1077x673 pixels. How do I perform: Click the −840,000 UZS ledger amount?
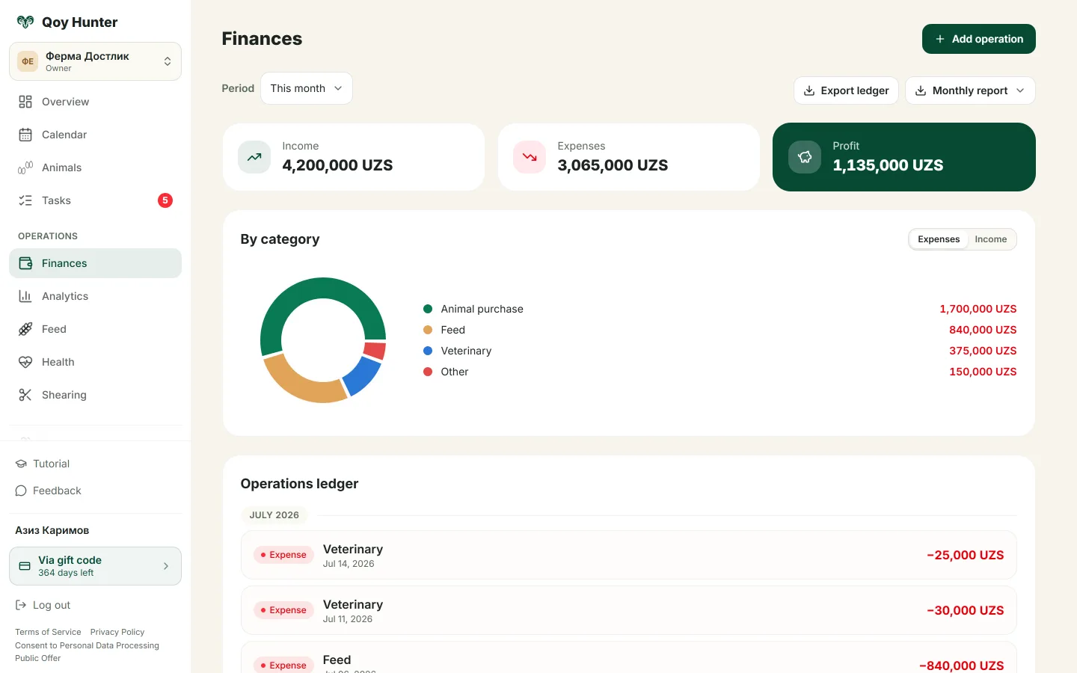(962, 666)
